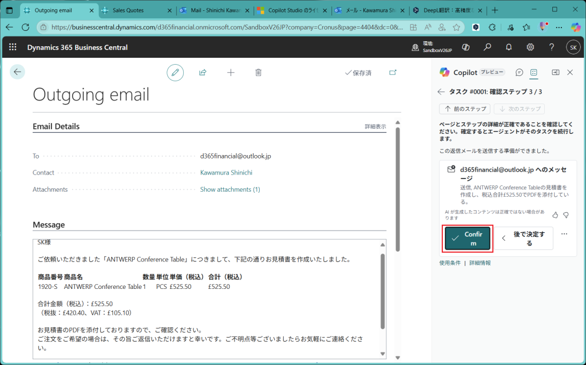Open the notifications bell
This screenshot has height=365, width=586.
coord(509,47)
